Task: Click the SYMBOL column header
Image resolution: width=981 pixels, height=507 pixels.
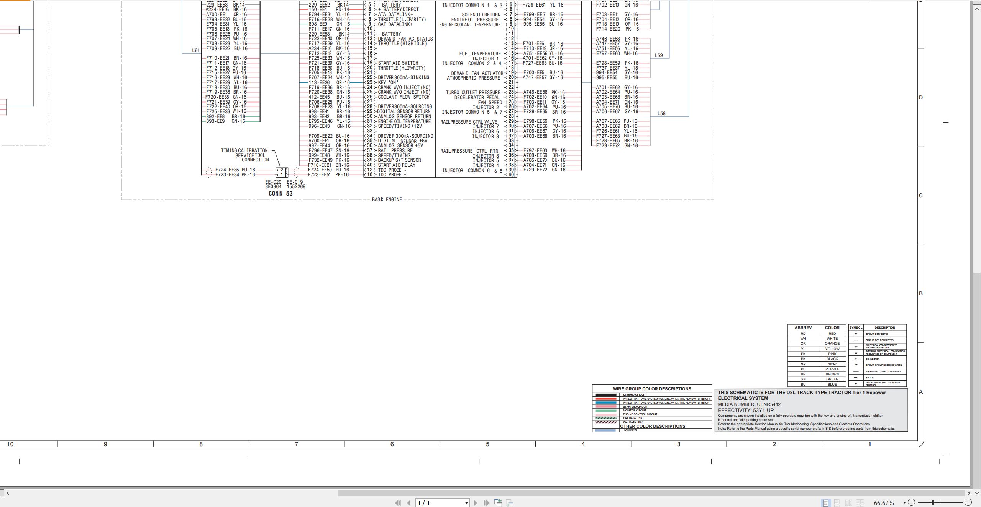Action: point(856,328)
